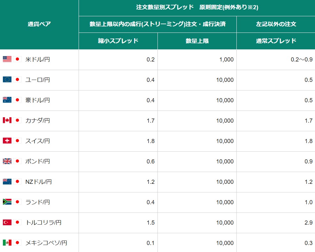
Task: Select the カナダ/円 currency pair label
Action: [x=38, y=121]
